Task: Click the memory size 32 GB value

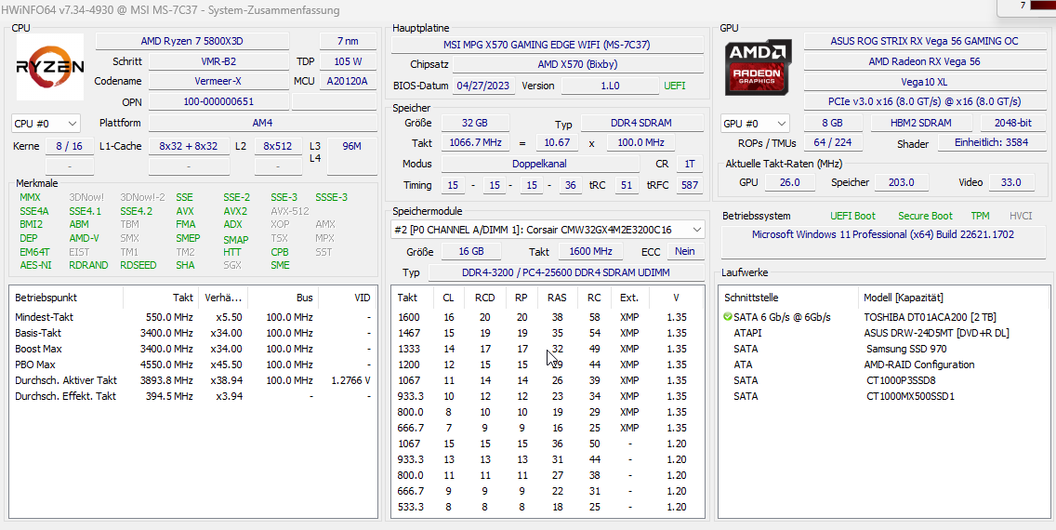Action: point(475,124)
